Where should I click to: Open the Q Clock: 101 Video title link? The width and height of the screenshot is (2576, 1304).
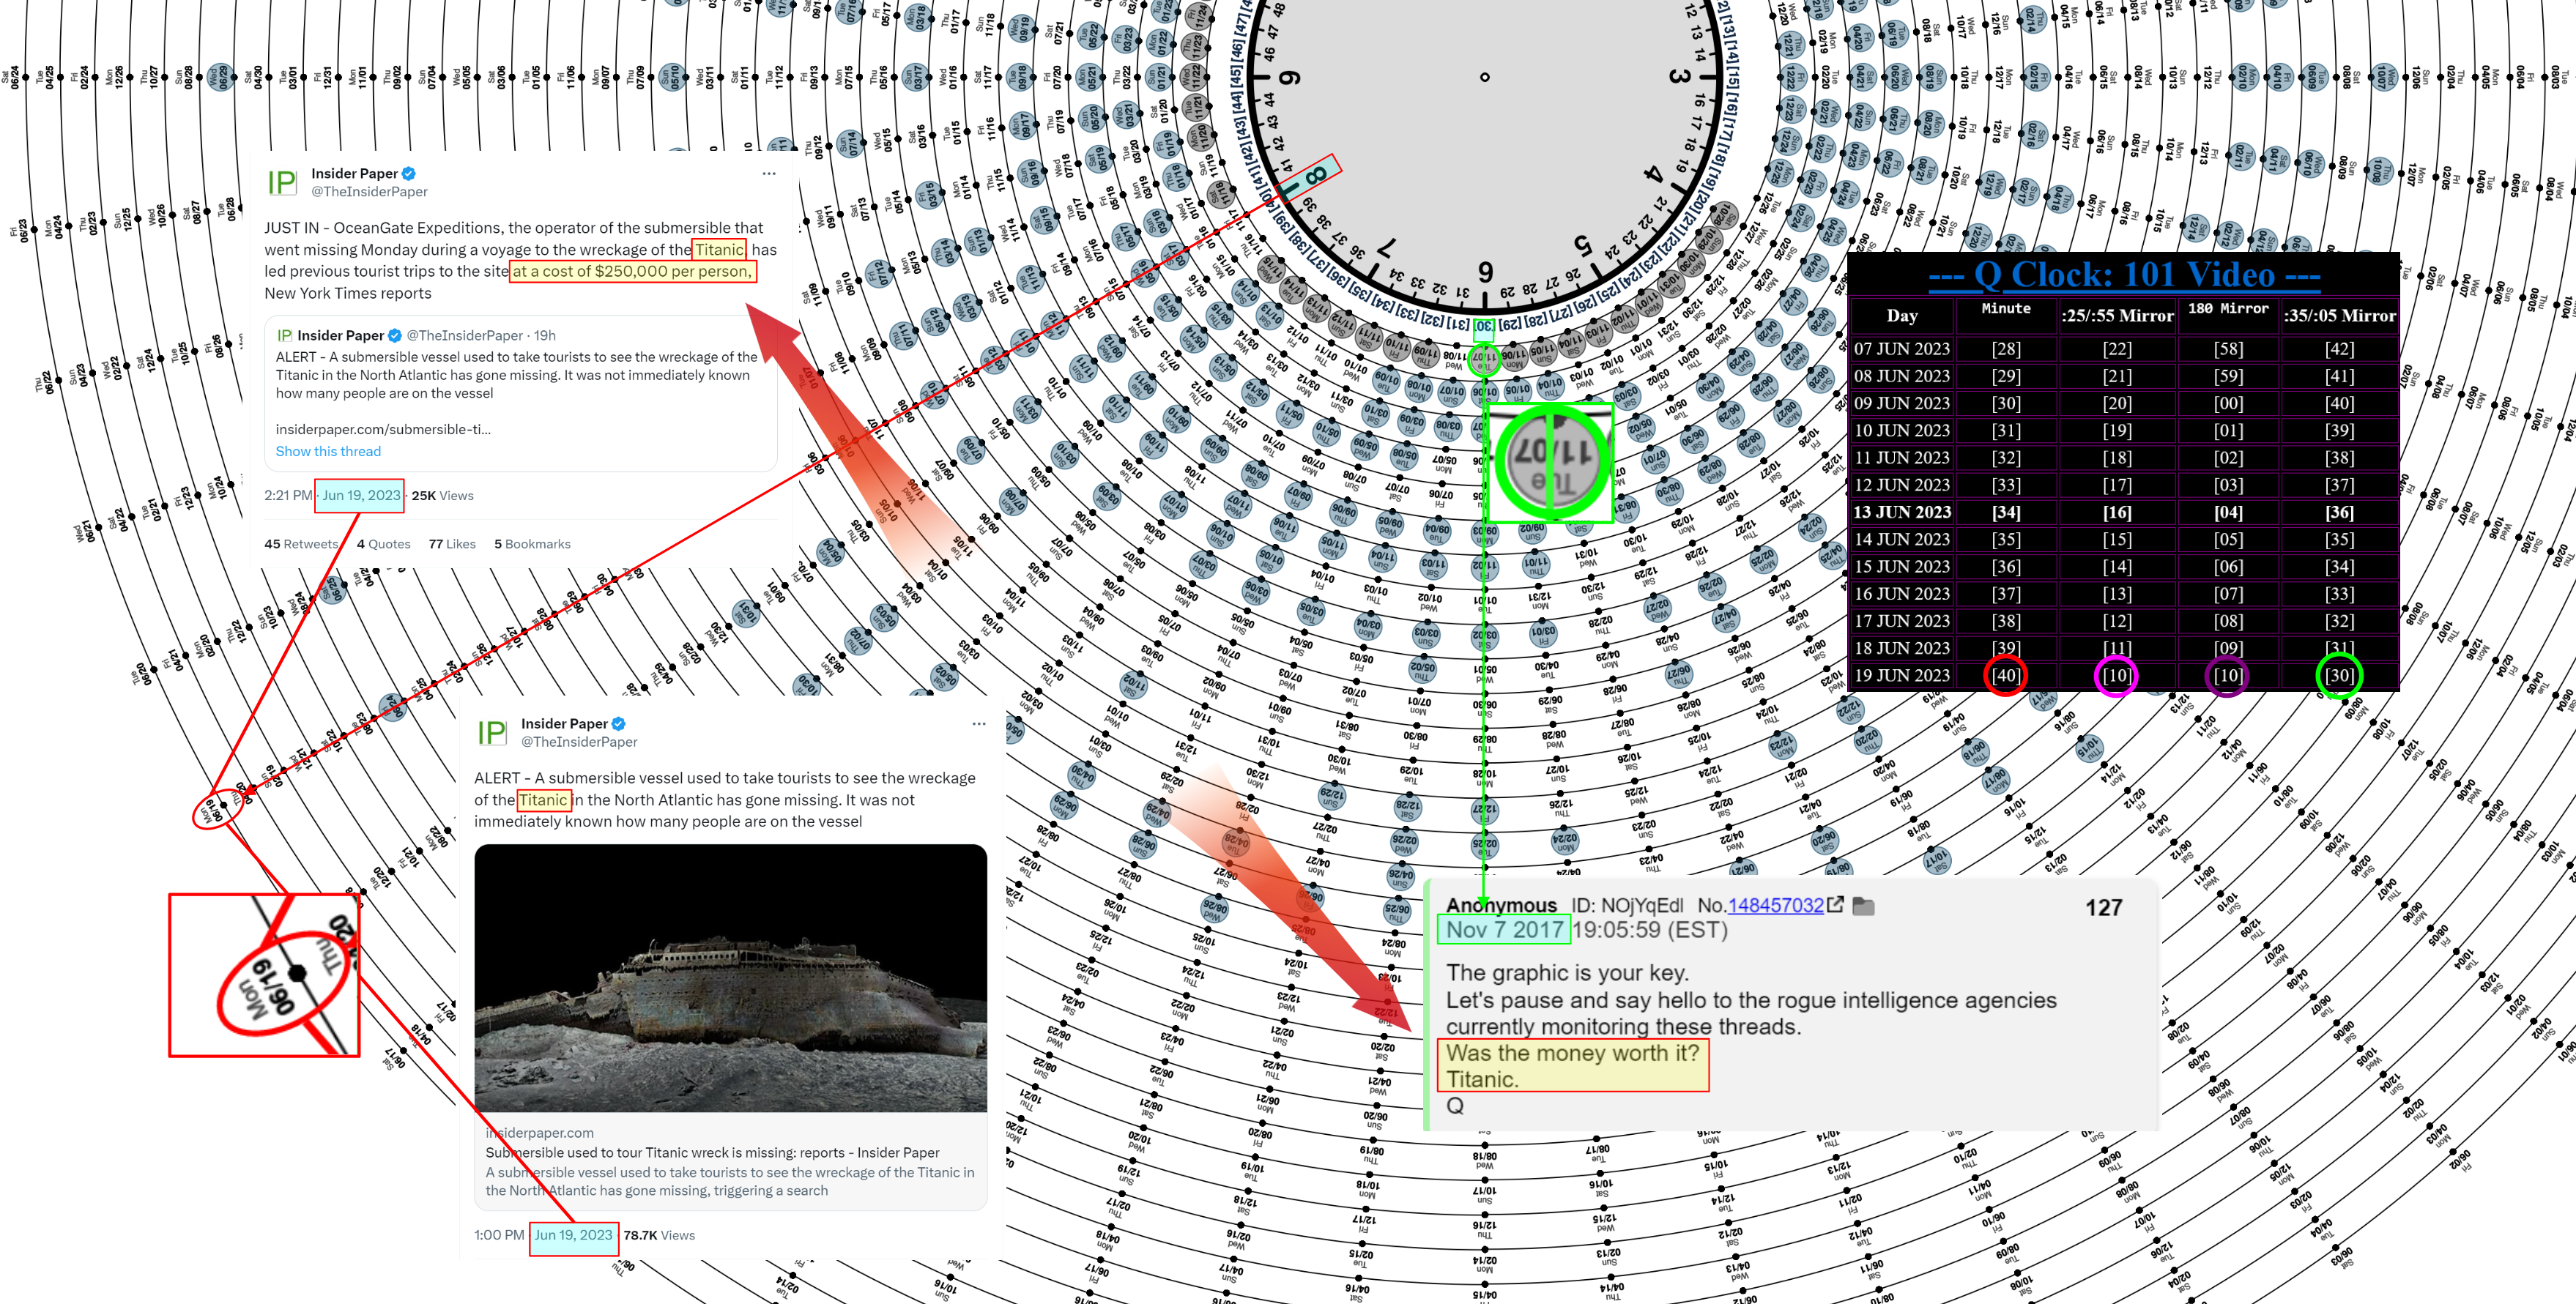click(2124, 274)
